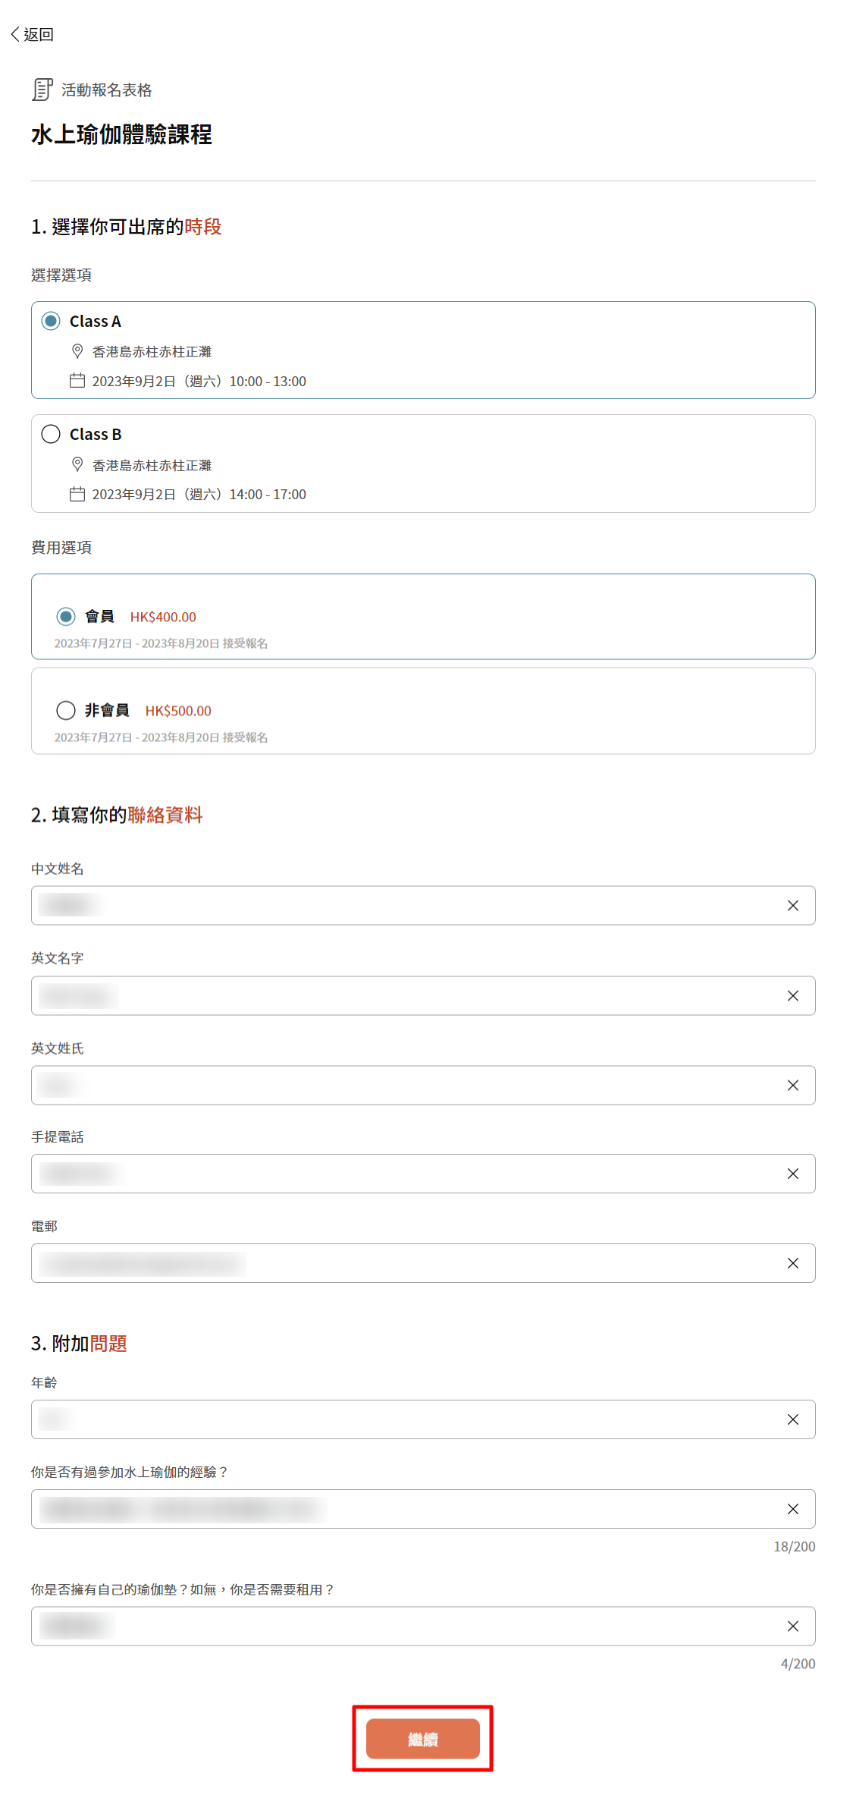Click the Class A calendar date icon
Image resolution: width=853 pixels, height=1798 pixels.
point(77,380)
